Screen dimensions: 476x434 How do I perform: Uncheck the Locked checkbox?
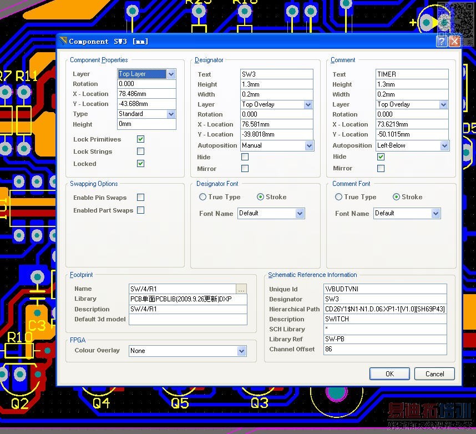[140, 164]
